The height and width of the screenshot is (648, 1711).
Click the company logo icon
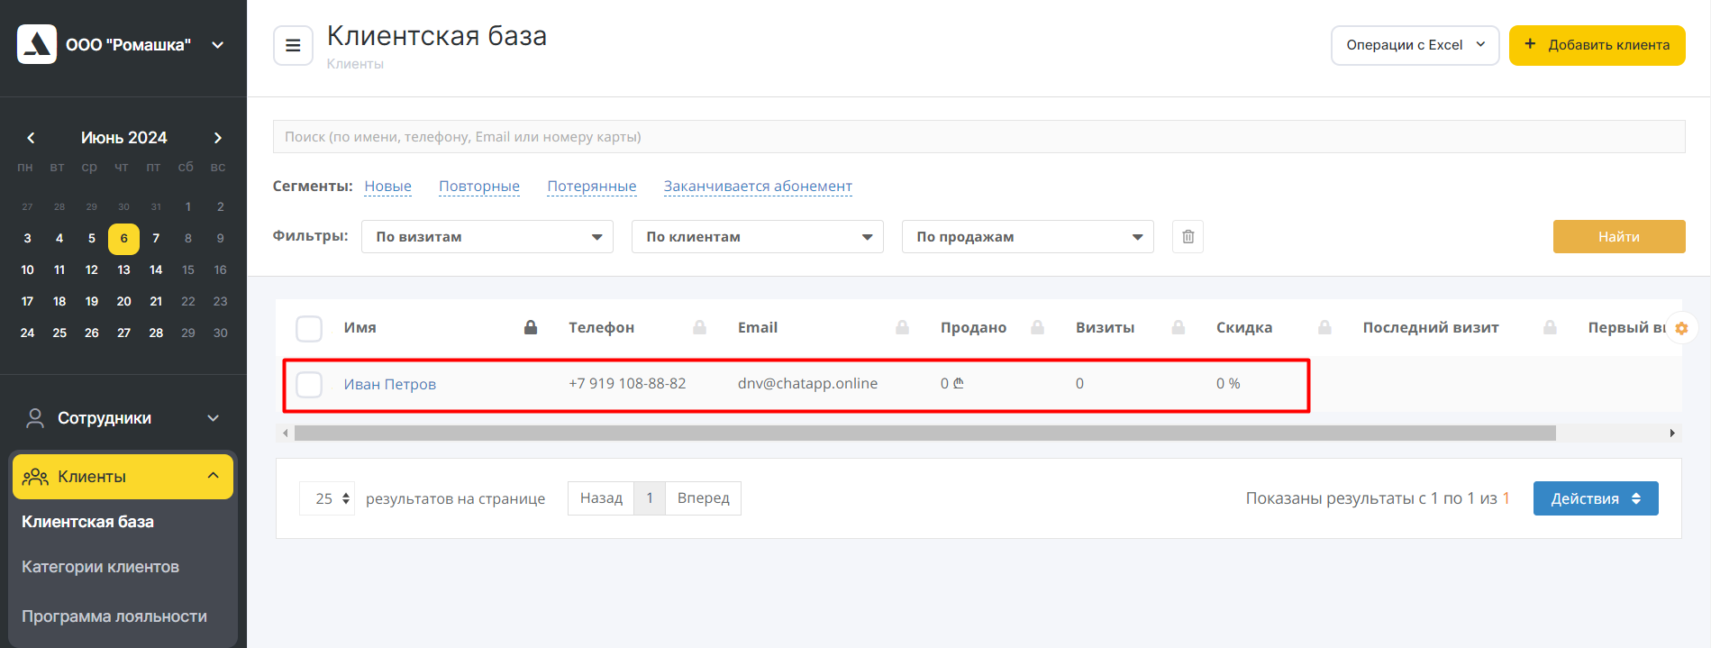coord(37,44)
